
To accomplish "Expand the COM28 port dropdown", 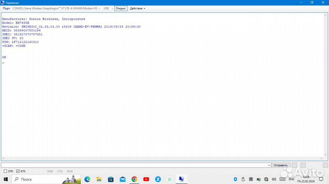I will point(99,8).
